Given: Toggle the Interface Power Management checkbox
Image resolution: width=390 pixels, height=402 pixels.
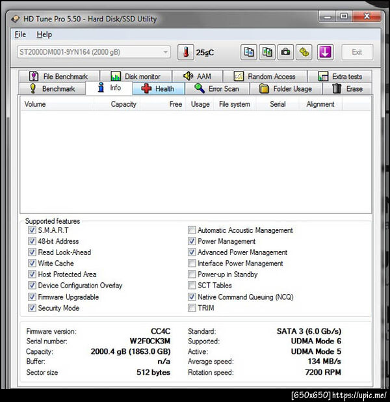Looking at the screenshot, I should [x=192, y=263].
